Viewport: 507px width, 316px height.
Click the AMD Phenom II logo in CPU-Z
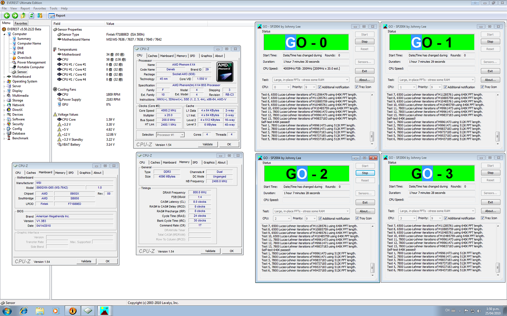point(225,71)
